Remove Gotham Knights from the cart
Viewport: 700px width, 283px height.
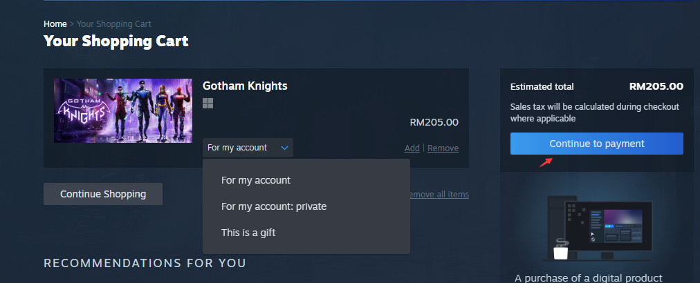pos(443,148)
